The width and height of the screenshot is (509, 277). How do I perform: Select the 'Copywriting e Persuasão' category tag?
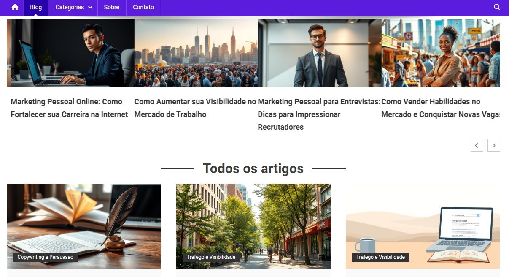[46, 257]
